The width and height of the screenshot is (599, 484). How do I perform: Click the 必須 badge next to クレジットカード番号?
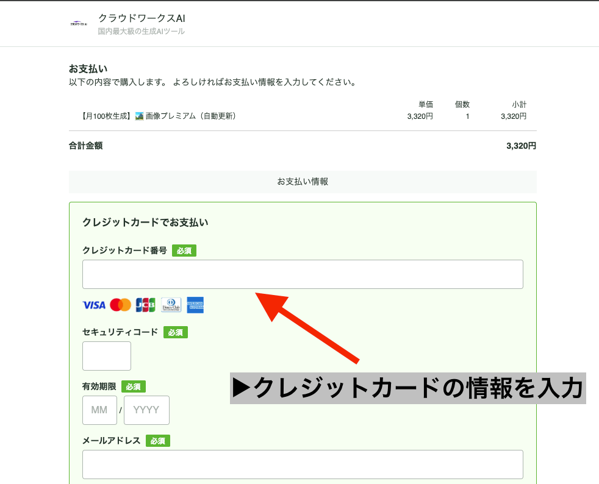click(x=184, y=251)
